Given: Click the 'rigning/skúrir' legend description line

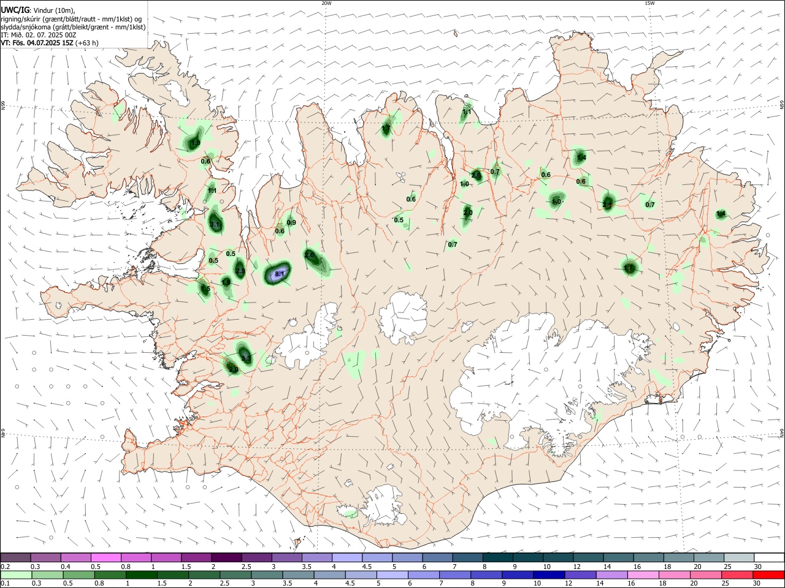Looking at the screenshot, I should 71,18.
